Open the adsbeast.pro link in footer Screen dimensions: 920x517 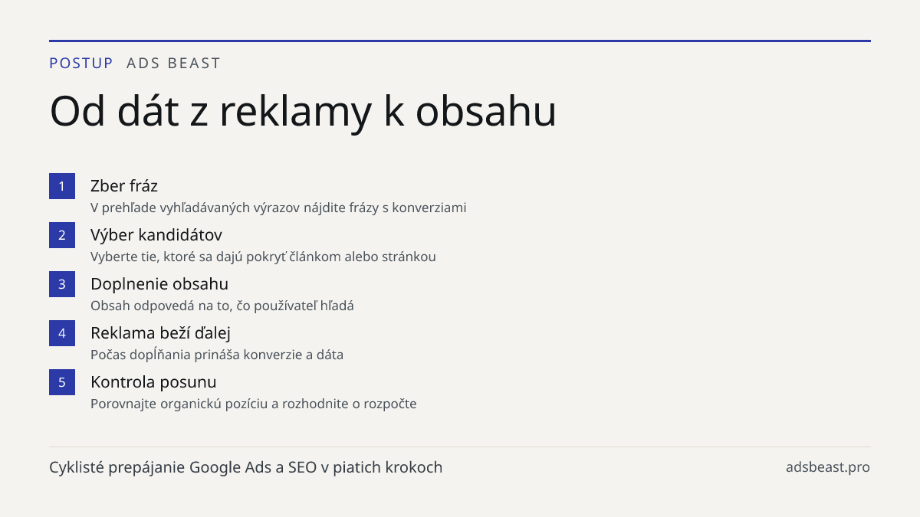coord(828,467)
